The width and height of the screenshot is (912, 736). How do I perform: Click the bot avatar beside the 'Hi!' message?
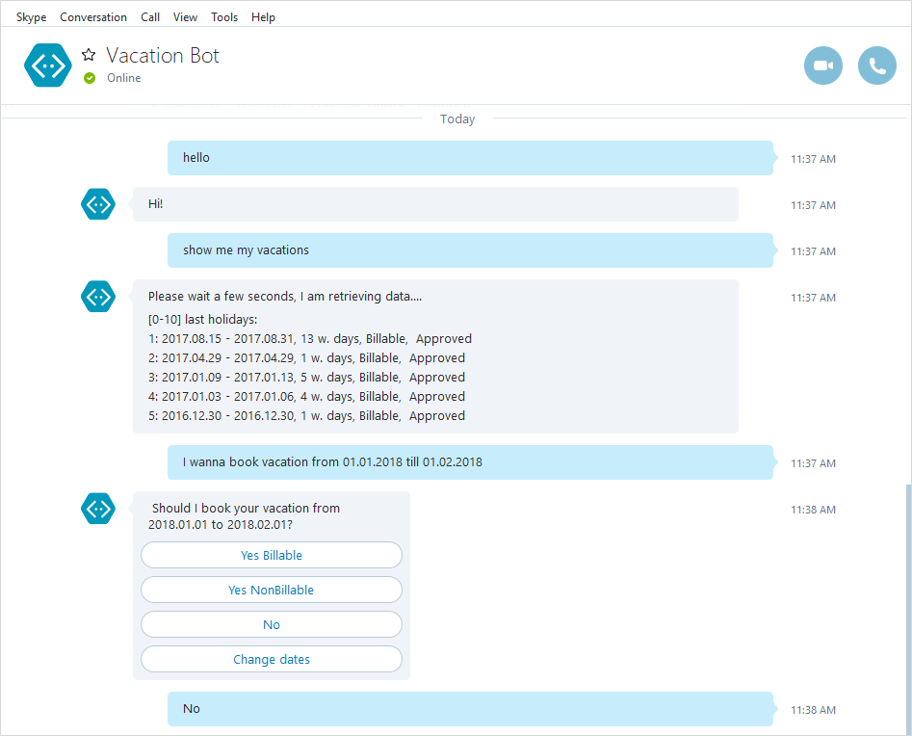tap(97, 204)
